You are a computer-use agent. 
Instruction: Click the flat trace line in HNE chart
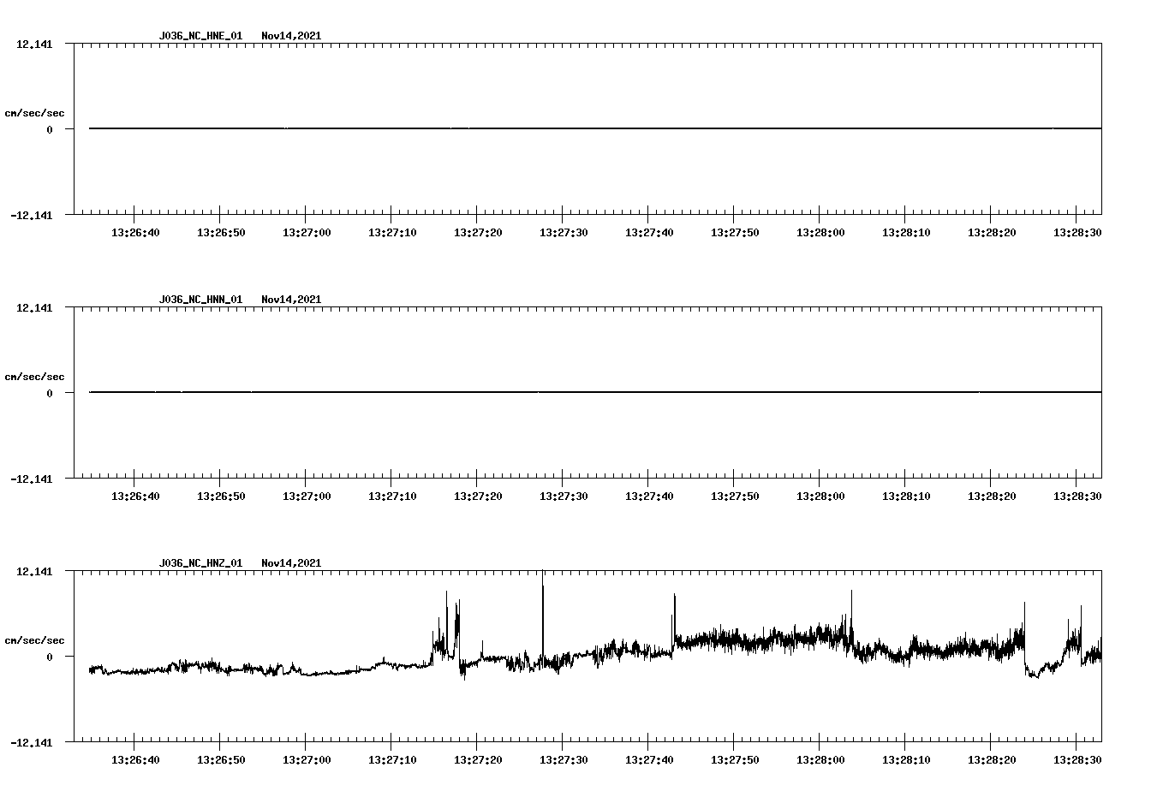(595, 128)
